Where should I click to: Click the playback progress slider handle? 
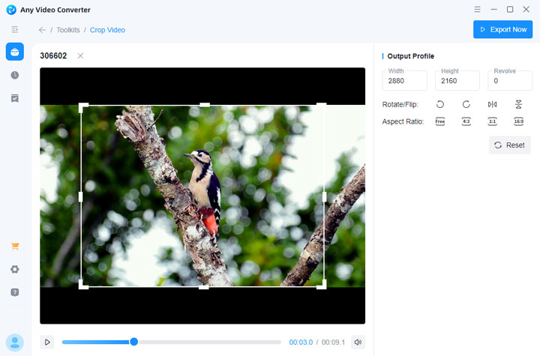coord(134,342)
